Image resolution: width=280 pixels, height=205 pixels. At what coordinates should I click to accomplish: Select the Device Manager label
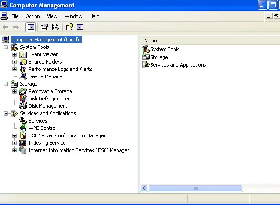coord(46,76)
